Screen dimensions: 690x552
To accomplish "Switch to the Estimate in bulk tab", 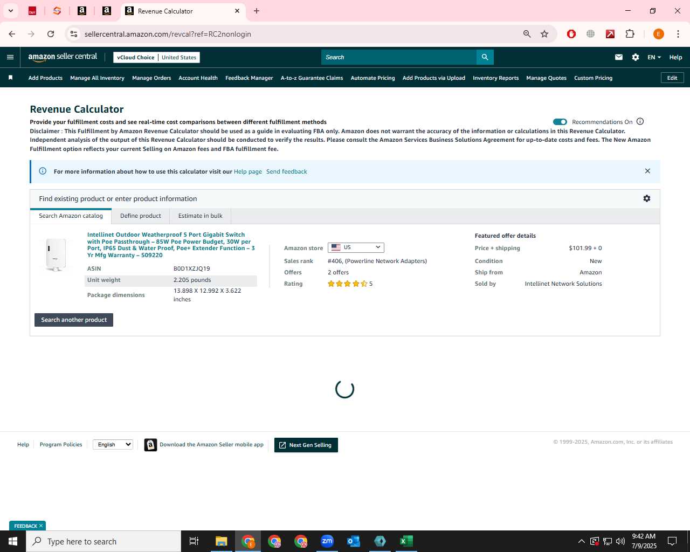I will [x=201, y=216].
